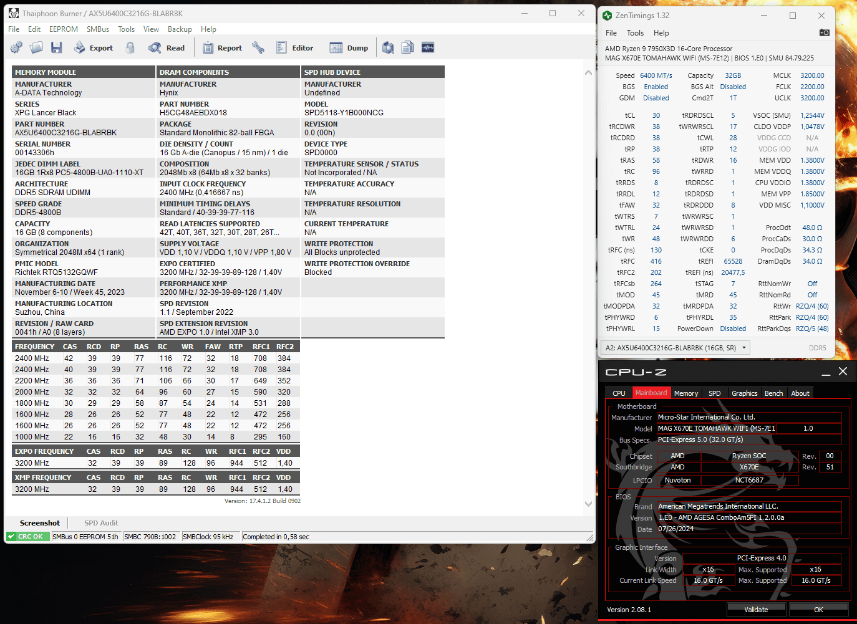Click the wrench tool icon
This screenshot has width=857, height=624.
pos(258,47)
